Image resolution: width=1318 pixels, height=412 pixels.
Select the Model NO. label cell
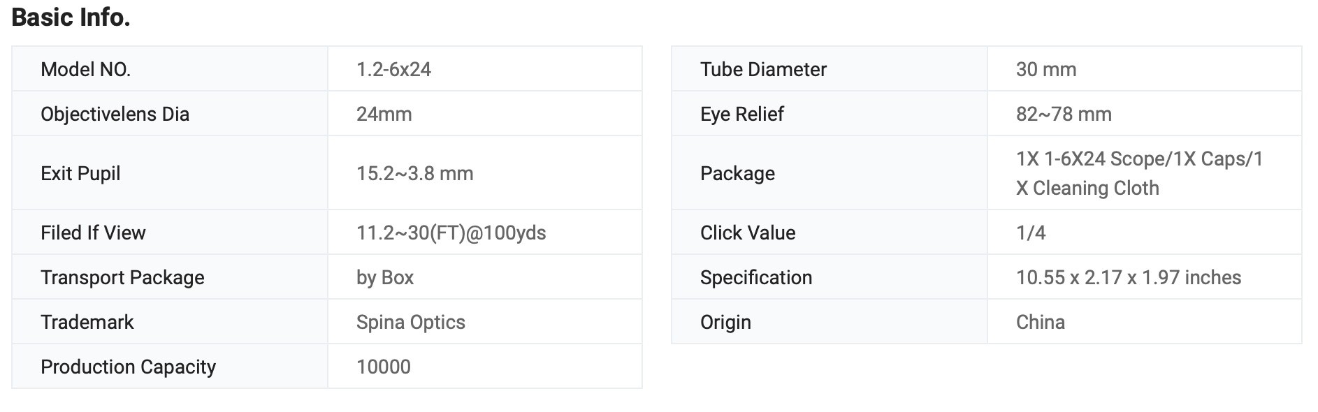click(x=170, y=69)
